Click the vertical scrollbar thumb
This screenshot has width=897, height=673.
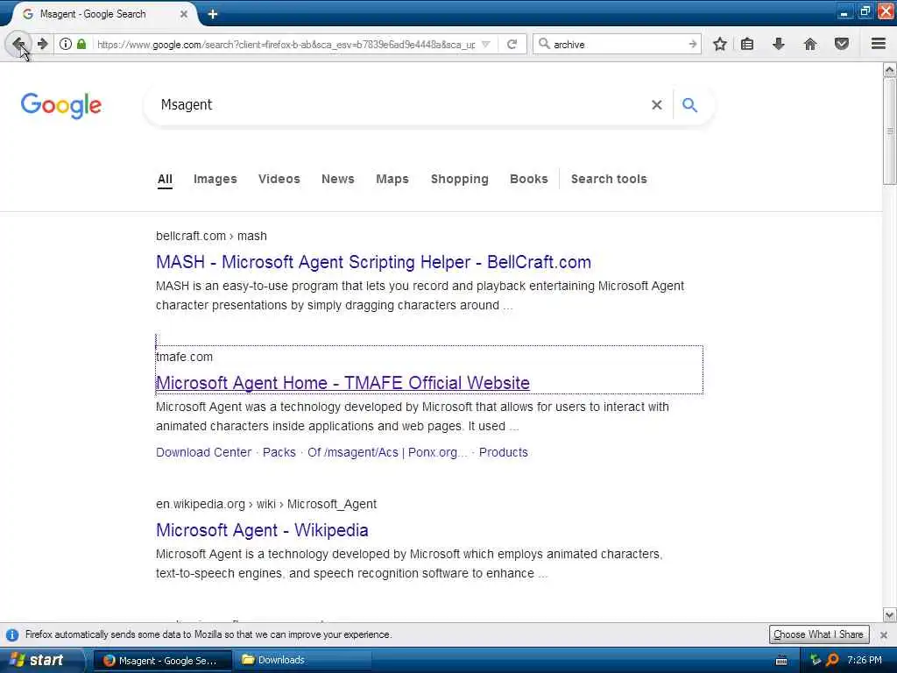coord(890,131)
